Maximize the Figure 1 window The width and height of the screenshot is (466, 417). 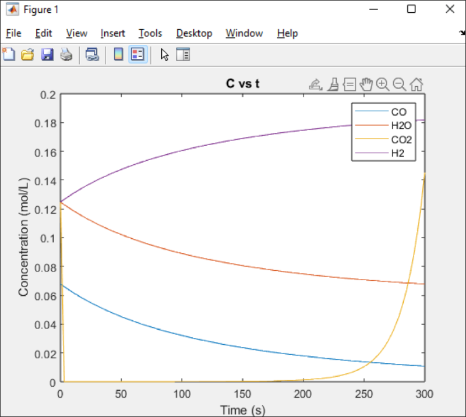(x=411, y=9)
